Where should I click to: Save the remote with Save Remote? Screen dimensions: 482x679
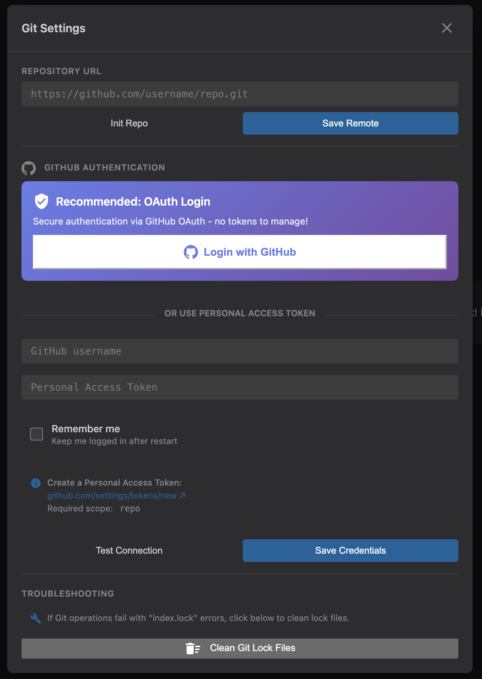tap(351, 123)
